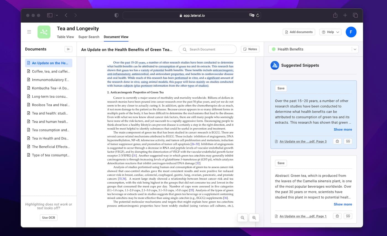The height and width of the screenshot is (236, 387).
Task: Open the Page 3 source link
Action: tap(303, 141)
